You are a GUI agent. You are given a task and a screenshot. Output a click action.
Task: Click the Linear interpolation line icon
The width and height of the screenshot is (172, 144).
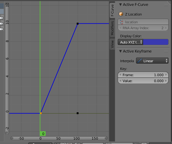(140, 61)
